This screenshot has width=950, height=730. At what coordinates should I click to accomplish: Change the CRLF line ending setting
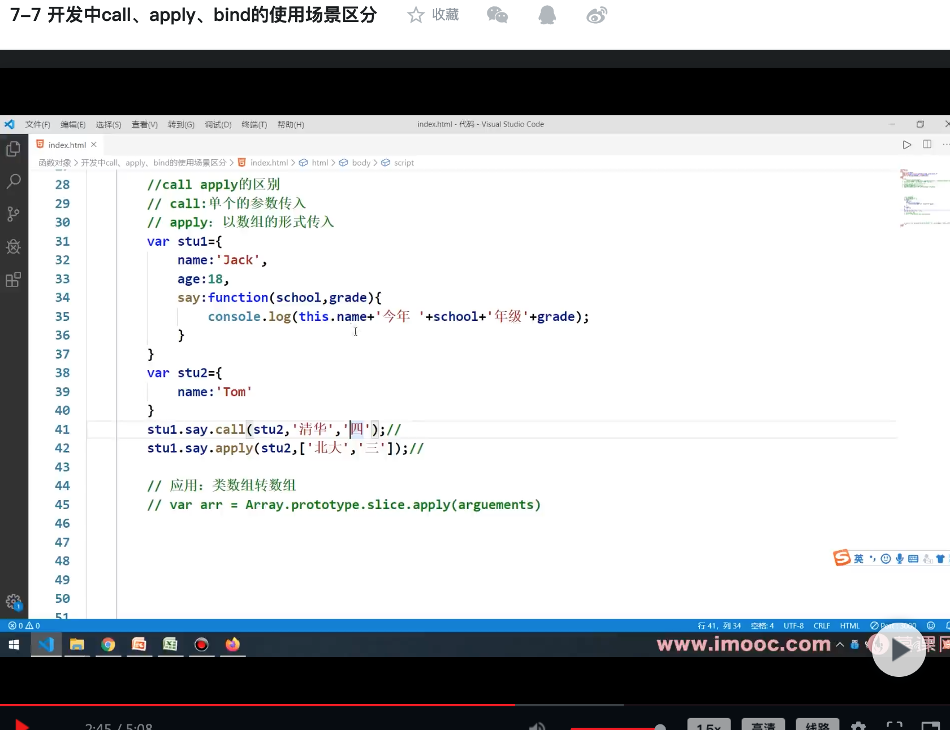822,625
